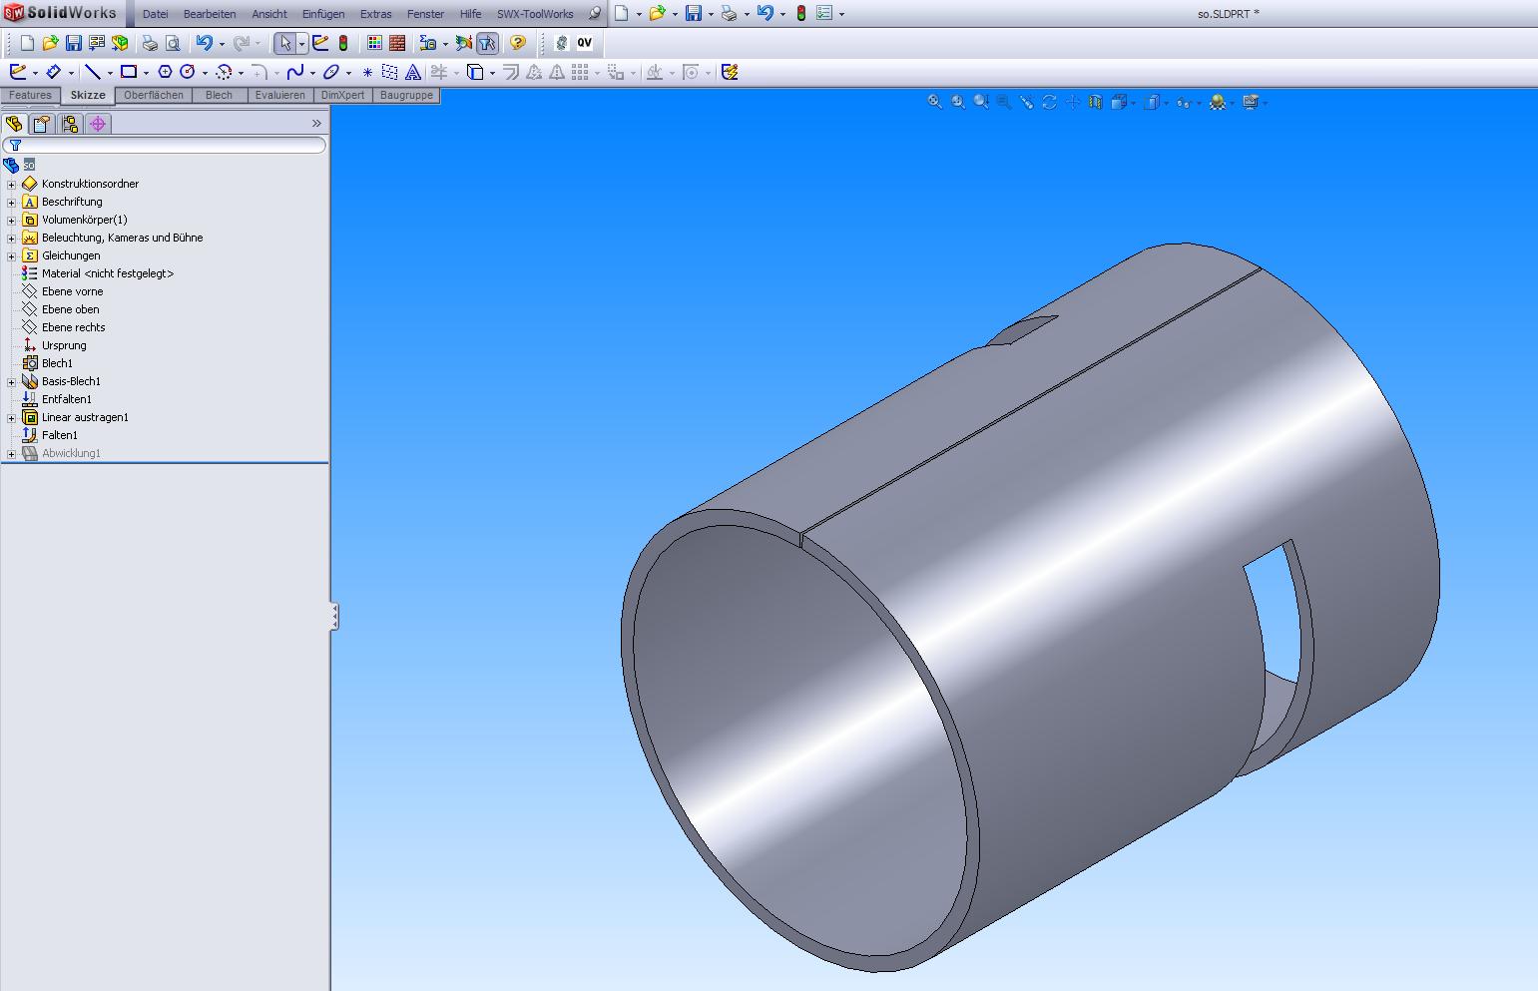The height and width of the screenshot is (991, 1538).
Task: Open the Edit Appearance color grid icon
Action: tap(374, 43)
